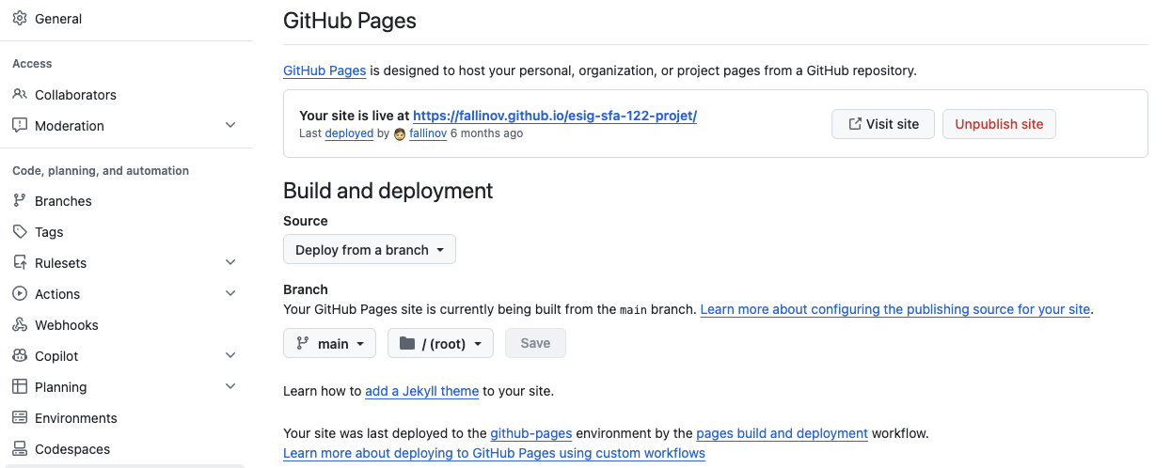The image size is (1171, 468).
Task: Click the GitHub Pages link in description
Action: pyautogui.click(x=324, y=70)
